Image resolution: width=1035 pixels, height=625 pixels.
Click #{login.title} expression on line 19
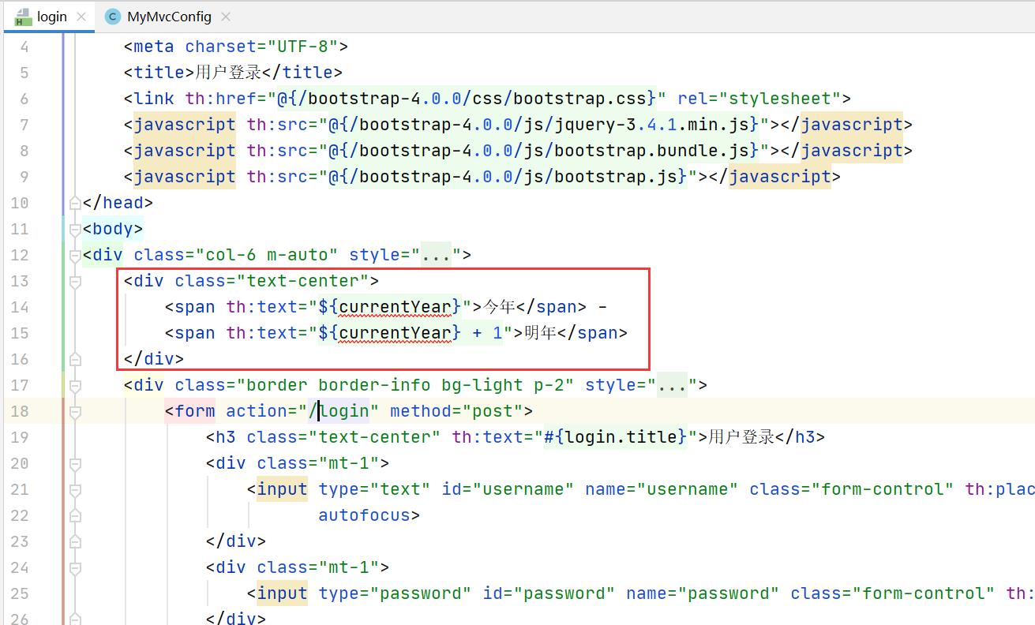616,437
